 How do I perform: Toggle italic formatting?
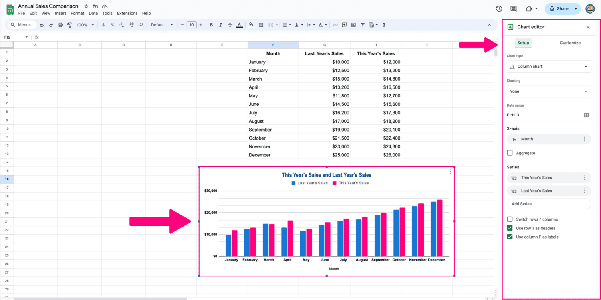221,25
